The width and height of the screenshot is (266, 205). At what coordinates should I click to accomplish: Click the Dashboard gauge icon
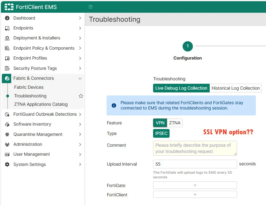[7, 18]
